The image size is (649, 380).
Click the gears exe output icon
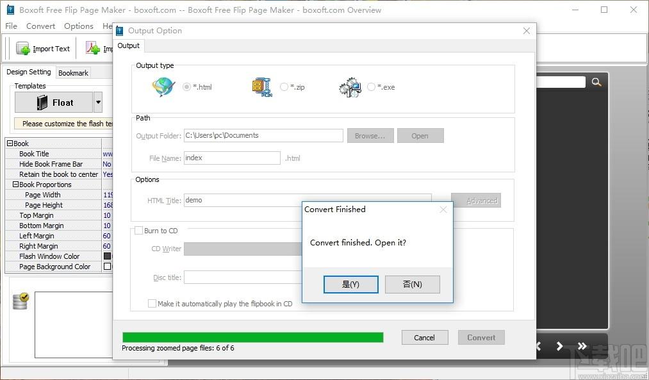click(x=350, y=87)
